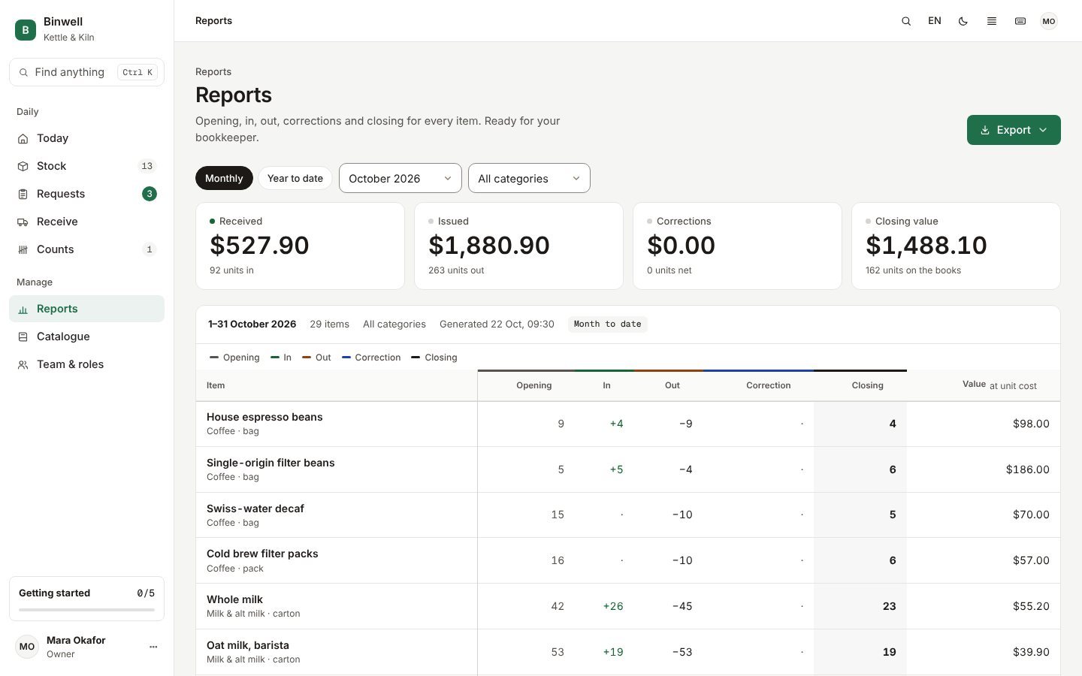The image size is (1082, 676).
Task: Click the Reports bar chart icon
Action: point(23,309)
